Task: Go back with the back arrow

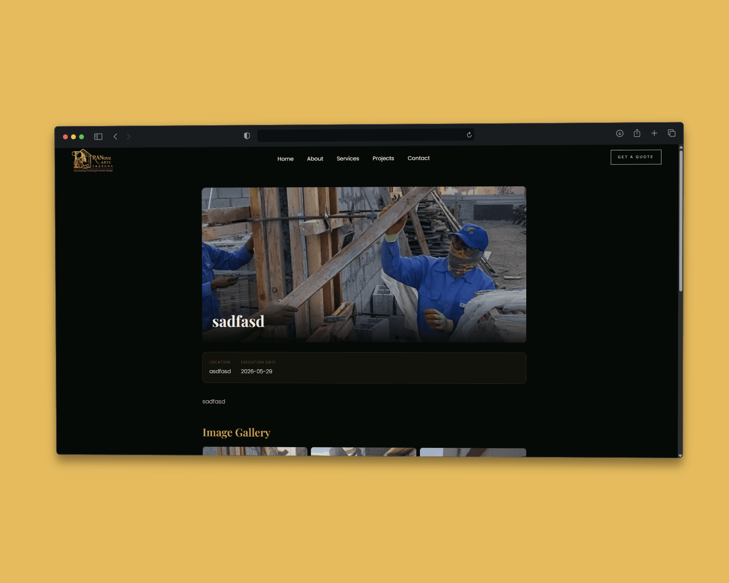Action: 115,137
